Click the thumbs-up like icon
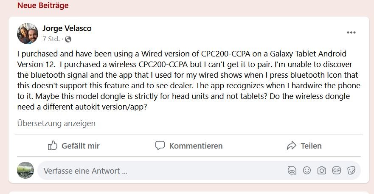This screenshot has width=374, height=194. click(53, 146)
